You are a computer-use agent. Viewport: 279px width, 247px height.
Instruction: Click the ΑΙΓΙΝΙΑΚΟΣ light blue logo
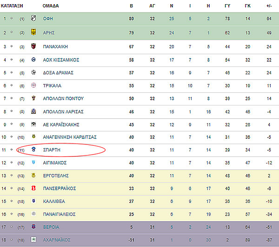[33, 162]
